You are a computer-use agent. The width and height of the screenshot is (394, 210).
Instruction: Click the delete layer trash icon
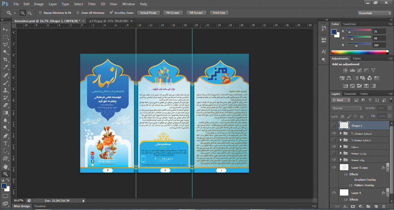pos(384,206)
